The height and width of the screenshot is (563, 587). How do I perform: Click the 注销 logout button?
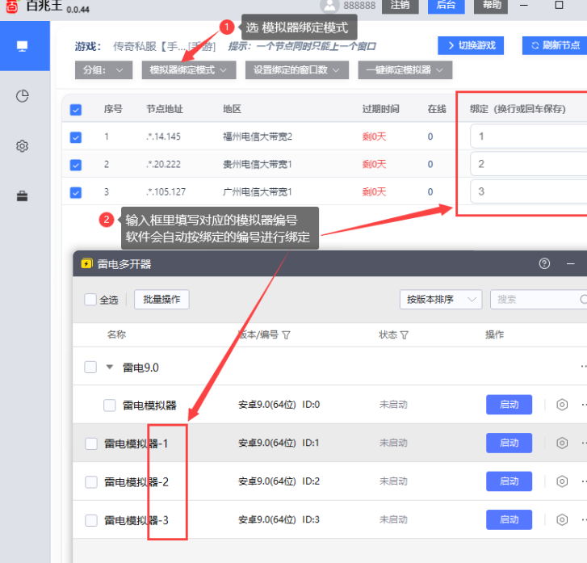[x=400, y=5]
